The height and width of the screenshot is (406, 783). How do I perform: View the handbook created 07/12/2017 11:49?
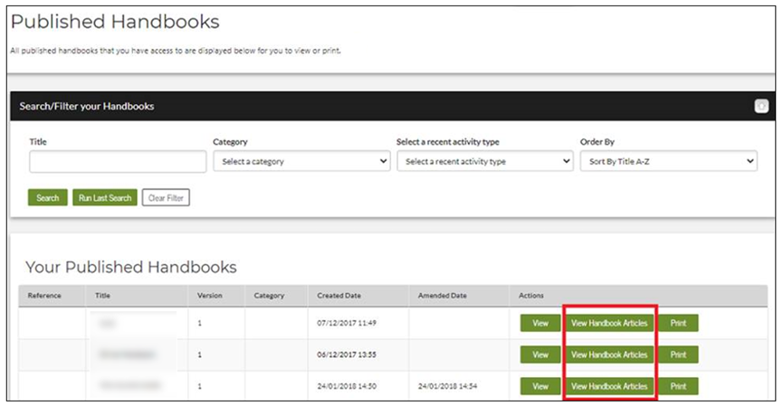540,324
